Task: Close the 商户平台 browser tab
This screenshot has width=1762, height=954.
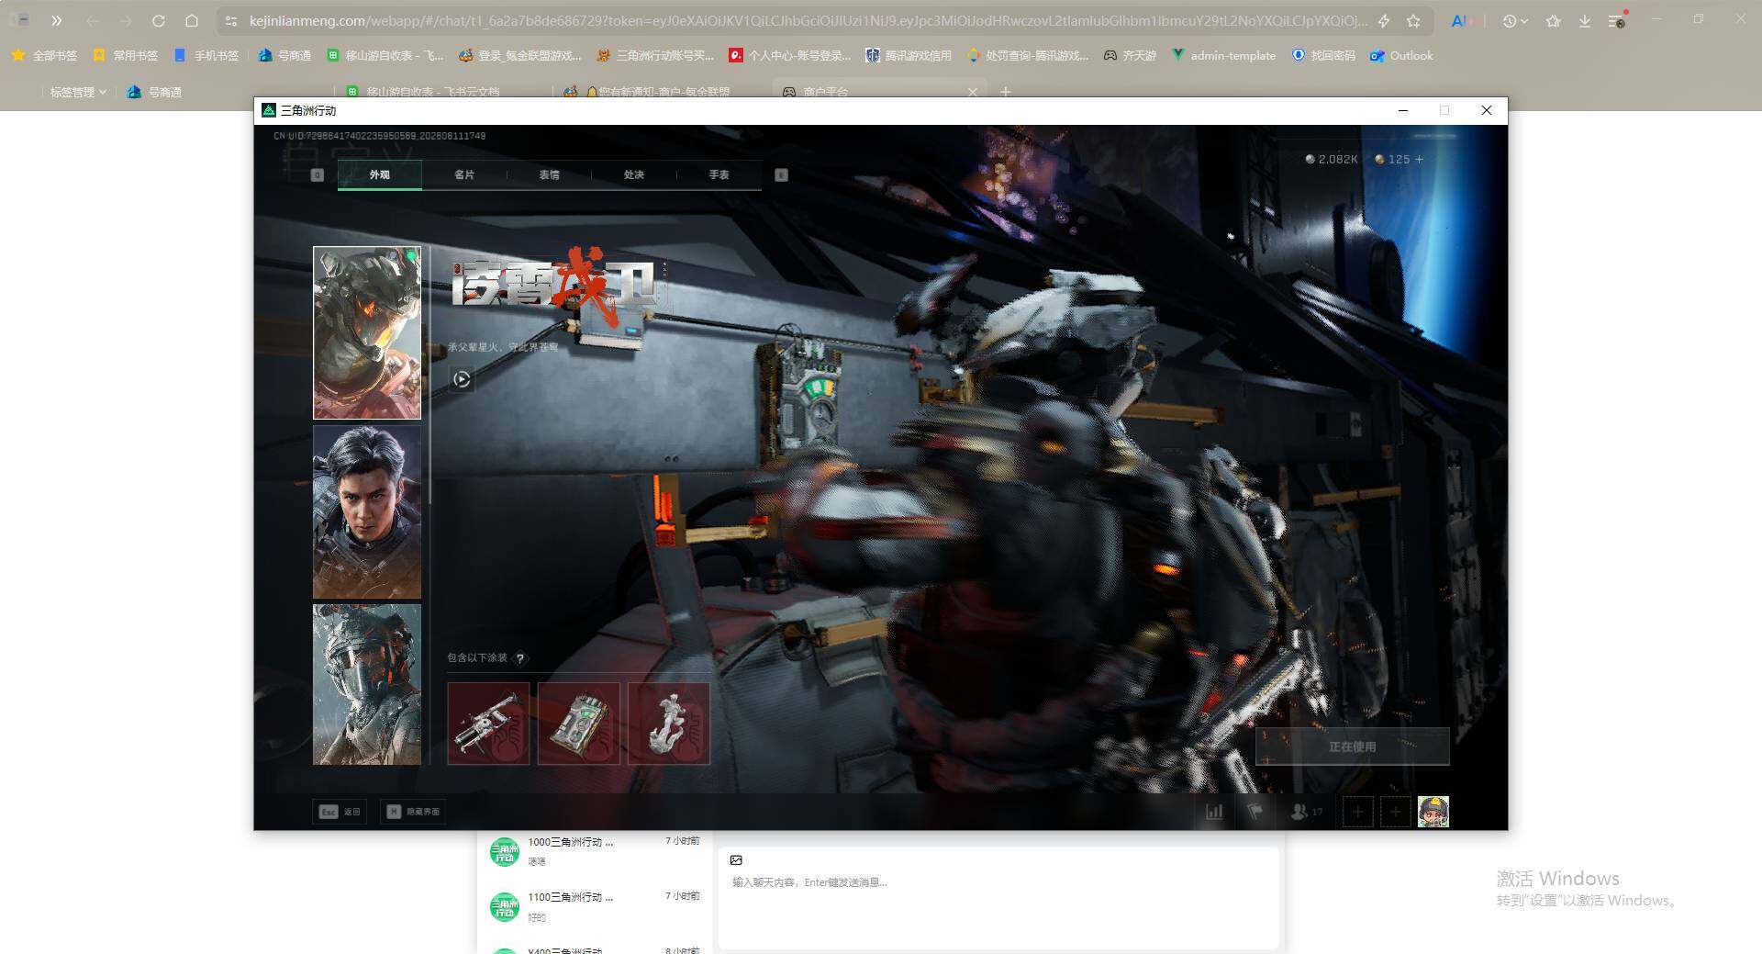Action: [x=973, y=92]
